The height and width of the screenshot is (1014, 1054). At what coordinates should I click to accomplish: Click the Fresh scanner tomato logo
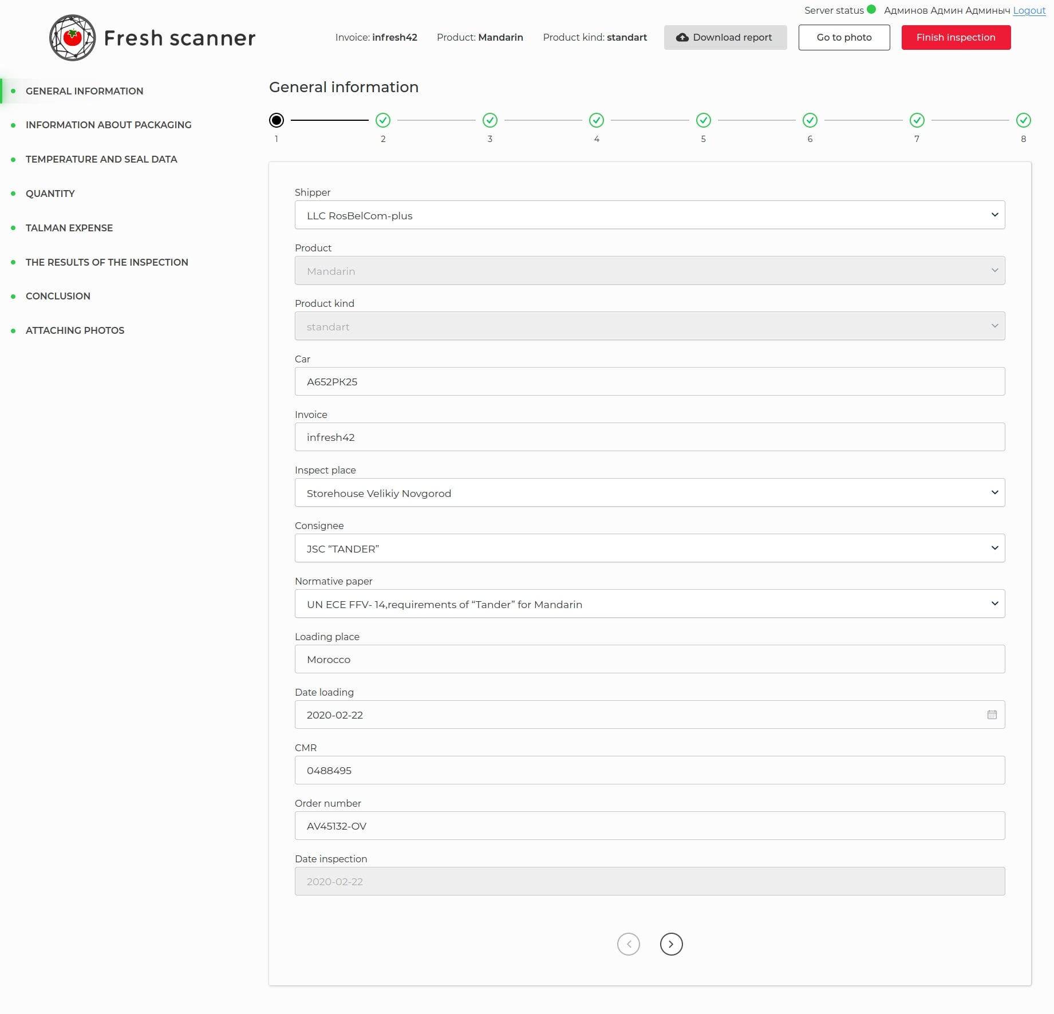click(x=72, y=38)
